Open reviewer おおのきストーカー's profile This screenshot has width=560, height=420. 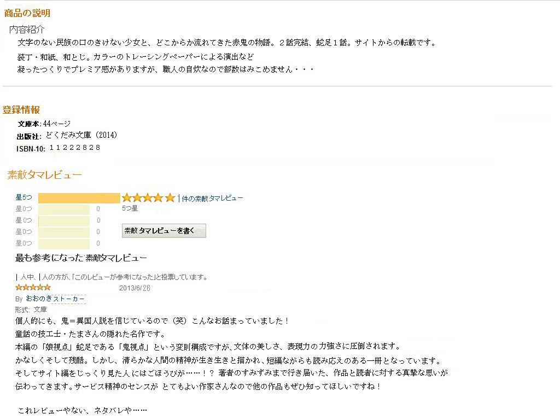pos(55,299)
